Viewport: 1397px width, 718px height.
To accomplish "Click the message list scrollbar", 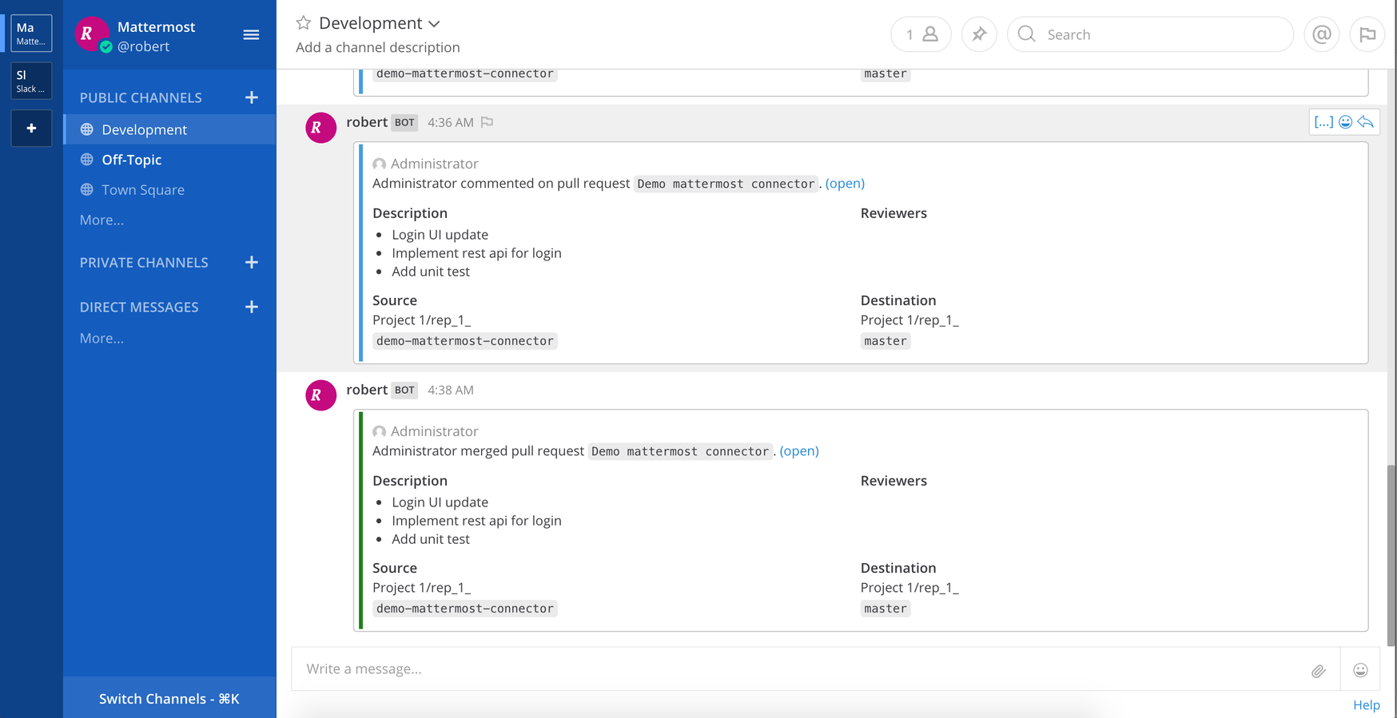I will (1391, 555).
